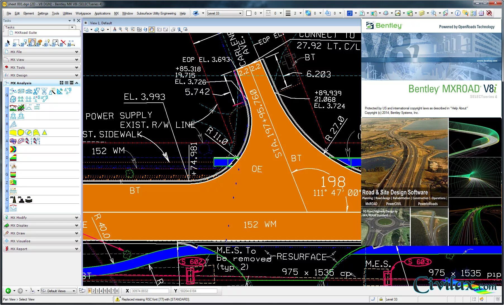This screenshot has width=504, height=305.
Task: Toggle view 1 button
Action: 89,291
